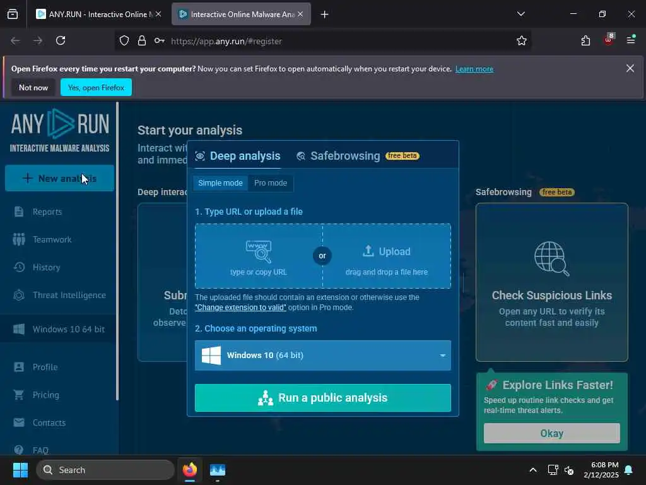646x485 pixels.
Task: Open History from the sidebar
Action: pos(37,267)
